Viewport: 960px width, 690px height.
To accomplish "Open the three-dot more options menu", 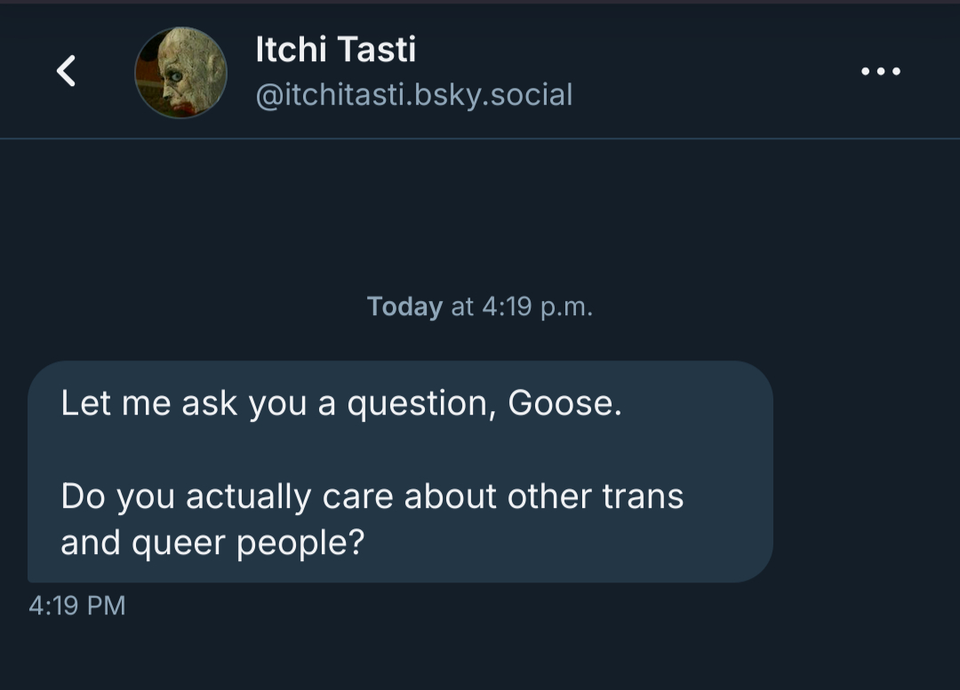I will pyautogui.click(x=881, y=71).
